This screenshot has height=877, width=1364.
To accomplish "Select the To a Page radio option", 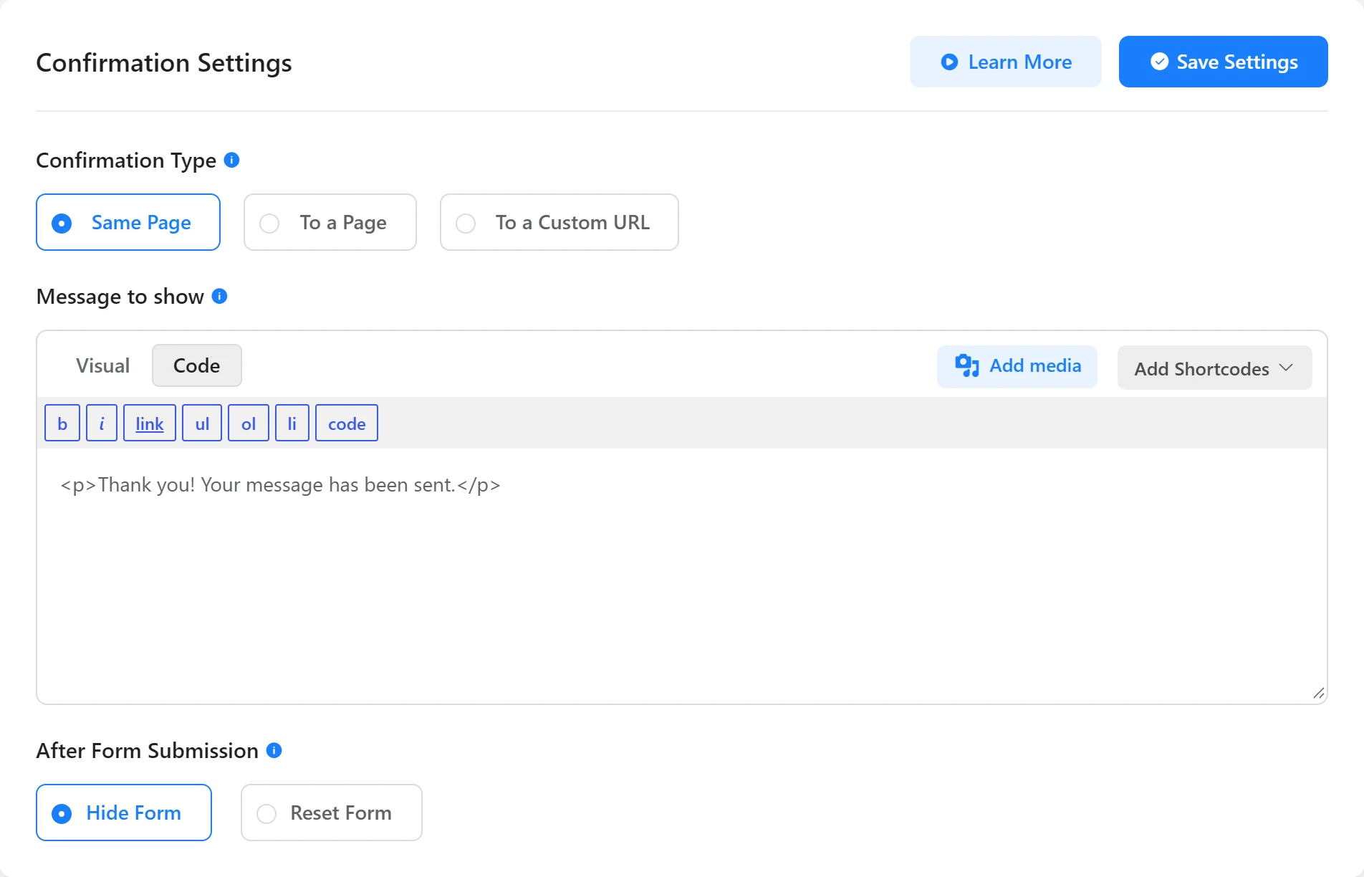I will pyautogui.click(x=330, y=222).
